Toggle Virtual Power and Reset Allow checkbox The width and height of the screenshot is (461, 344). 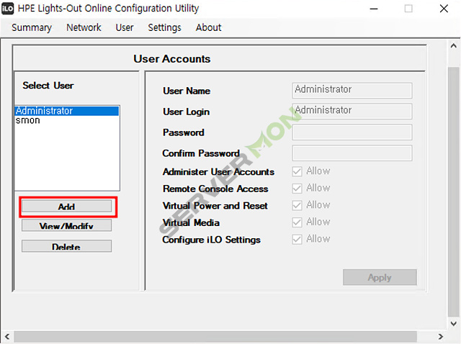[297, 205]
